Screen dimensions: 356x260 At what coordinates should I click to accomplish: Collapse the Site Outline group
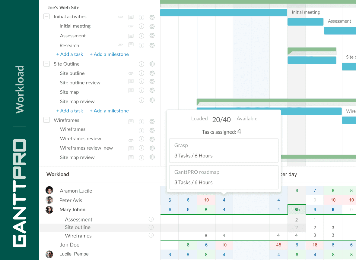(x=46, y=64)
